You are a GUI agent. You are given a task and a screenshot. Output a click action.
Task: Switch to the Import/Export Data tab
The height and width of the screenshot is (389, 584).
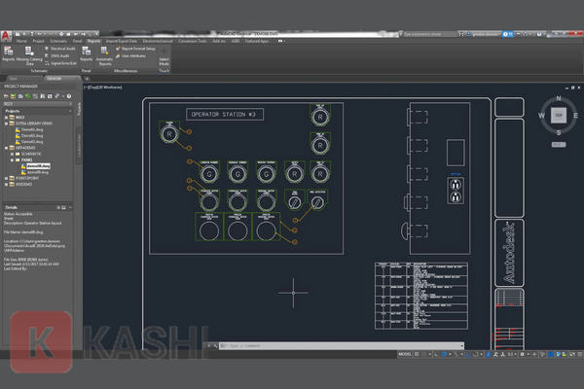(x=122, y=41)
